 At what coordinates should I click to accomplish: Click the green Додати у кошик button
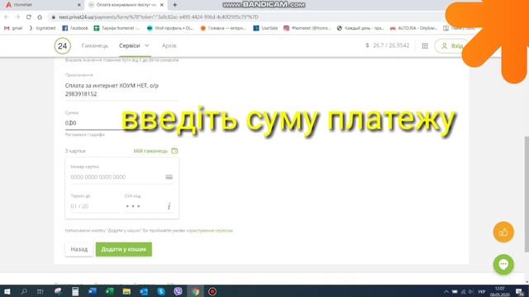click(124, 249)
